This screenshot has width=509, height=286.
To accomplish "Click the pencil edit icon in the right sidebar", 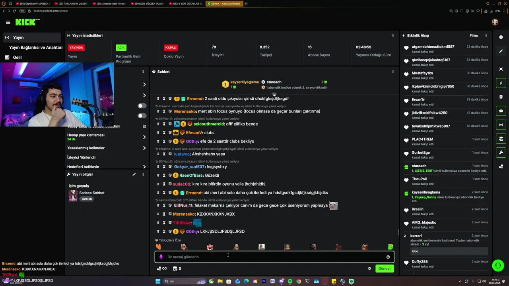I will tap(501, 51).
